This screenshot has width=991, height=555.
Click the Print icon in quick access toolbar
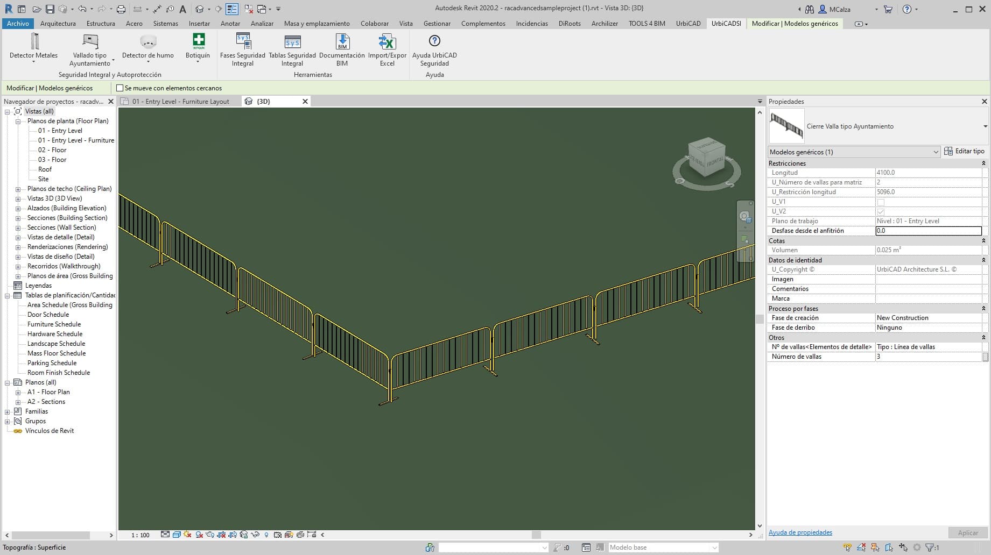(121, 9)
